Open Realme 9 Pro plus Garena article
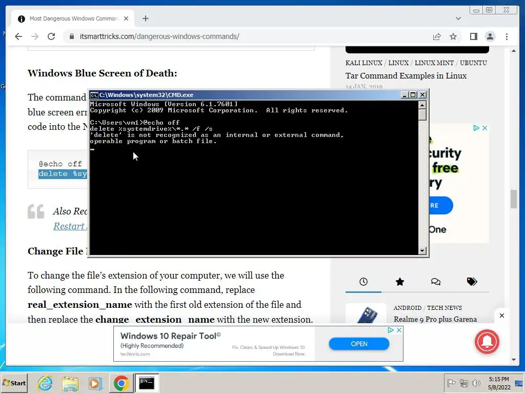The height and width of the screenshot is (394, 525). click(435, 319)
